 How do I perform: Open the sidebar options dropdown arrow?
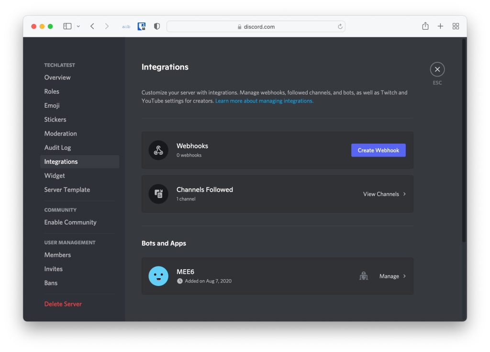point(78,27)
